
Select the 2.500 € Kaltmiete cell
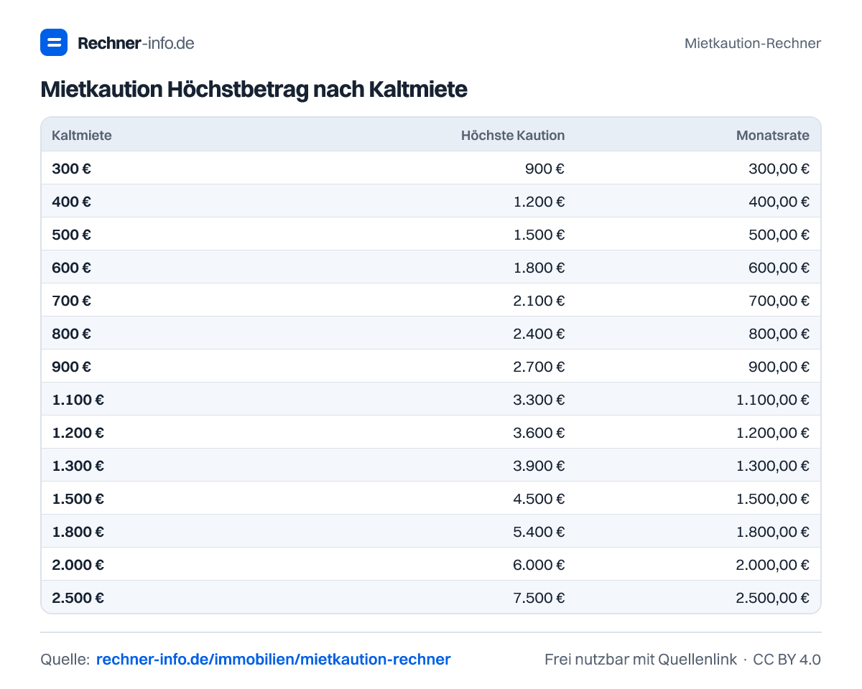coord(78,598)
